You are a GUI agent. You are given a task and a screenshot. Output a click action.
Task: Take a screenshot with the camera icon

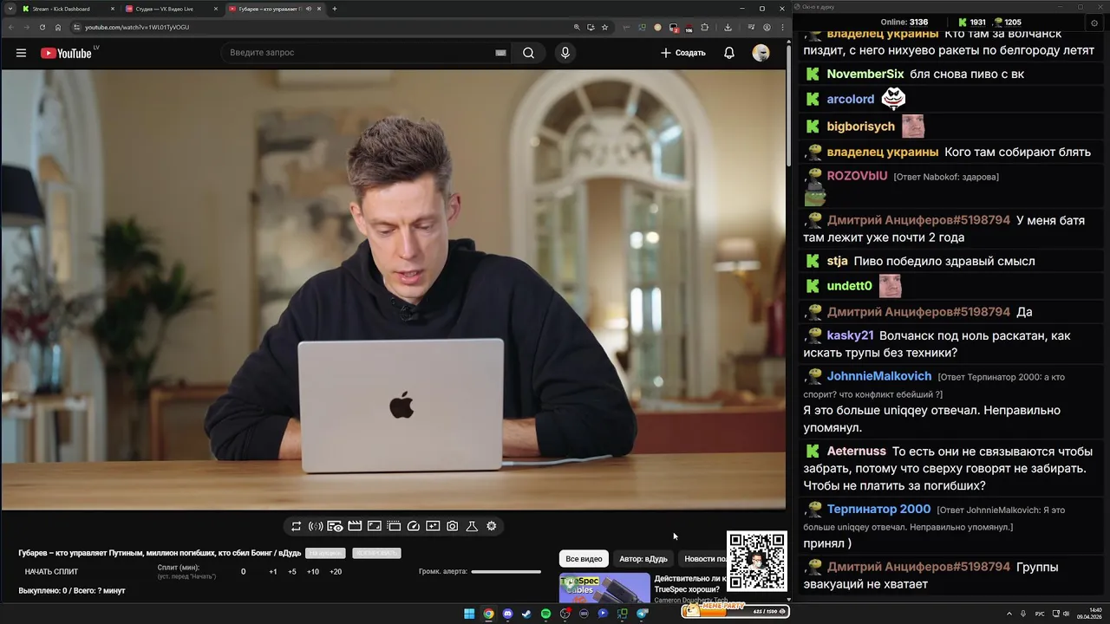click(x=452, y=526)
